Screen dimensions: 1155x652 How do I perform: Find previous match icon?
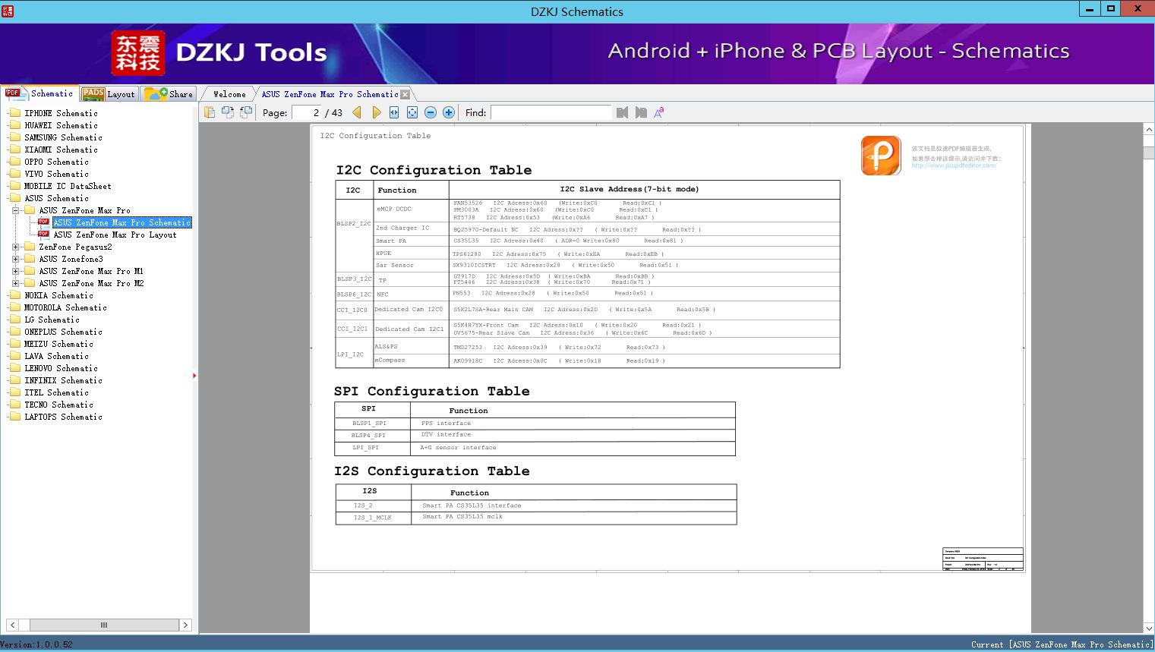point(623,112)
